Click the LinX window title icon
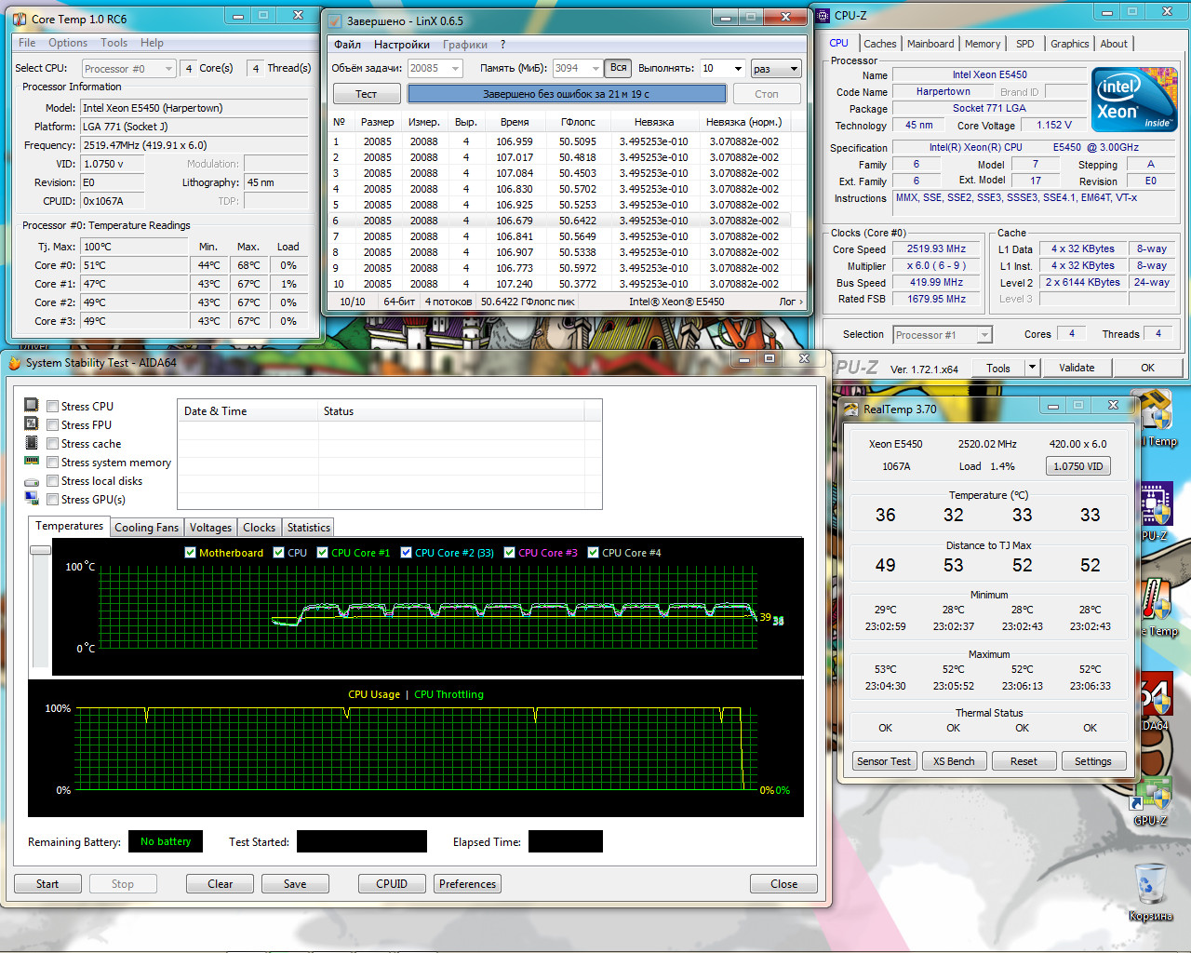Screen dimensions: 1191x953 point(335,20)
